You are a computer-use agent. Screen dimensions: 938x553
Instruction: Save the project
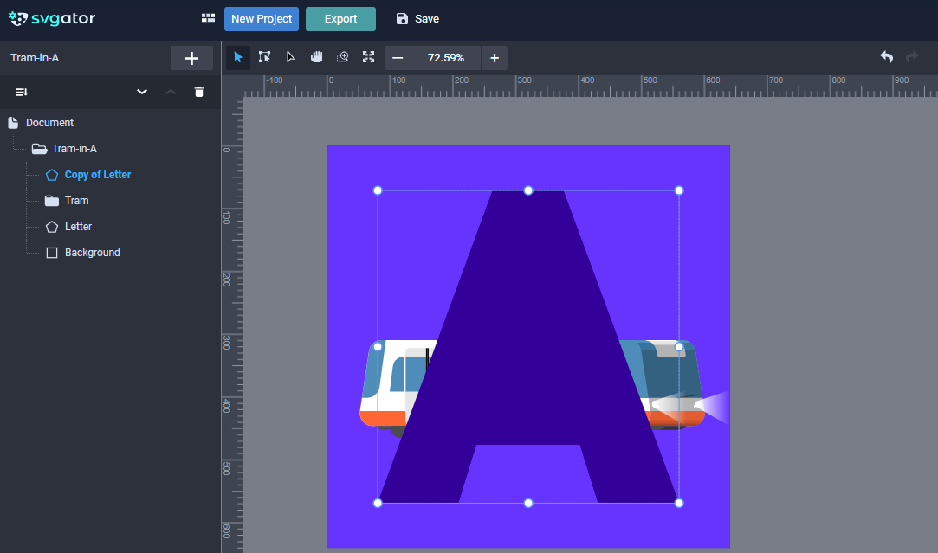[417, 19]
